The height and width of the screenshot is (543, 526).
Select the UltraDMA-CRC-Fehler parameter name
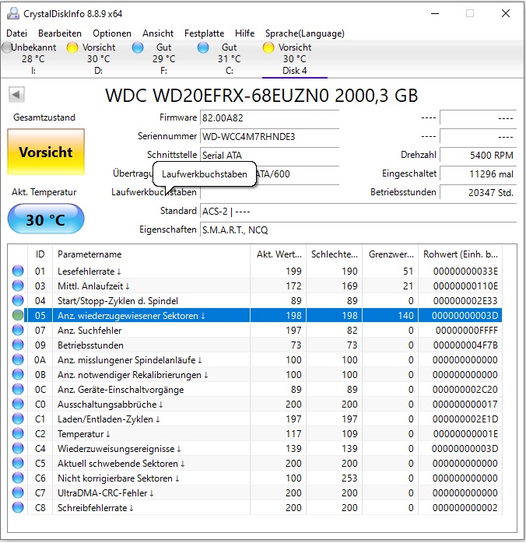pos(105,492)
